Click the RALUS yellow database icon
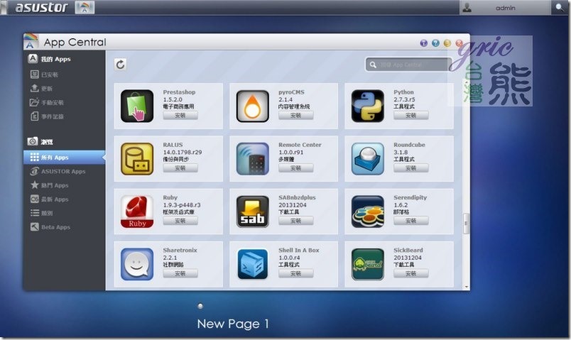 coord(137,159)
